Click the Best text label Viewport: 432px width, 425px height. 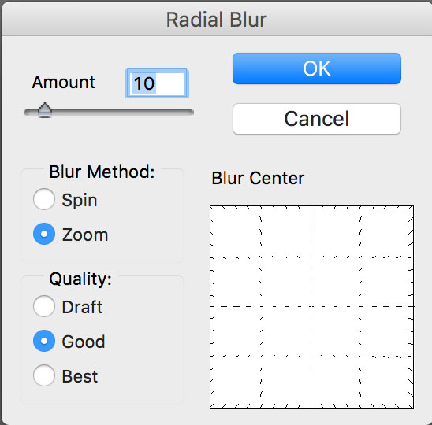click(80, 376)
